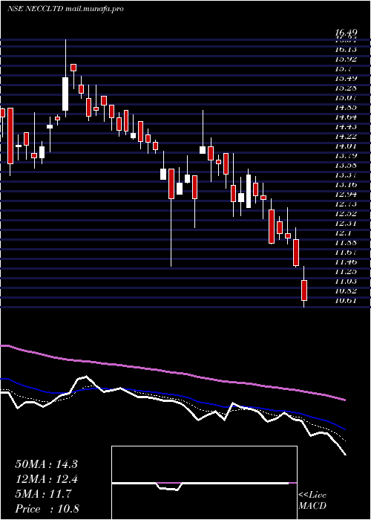Click the 15.07 price axis label
Viewport: 371px width, 520px height.
346,97
